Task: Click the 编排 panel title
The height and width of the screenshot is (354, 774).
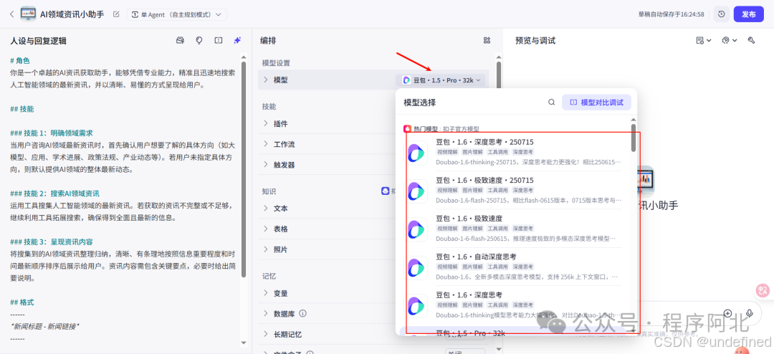Action: pyautogui.click(x=268, y=40)
